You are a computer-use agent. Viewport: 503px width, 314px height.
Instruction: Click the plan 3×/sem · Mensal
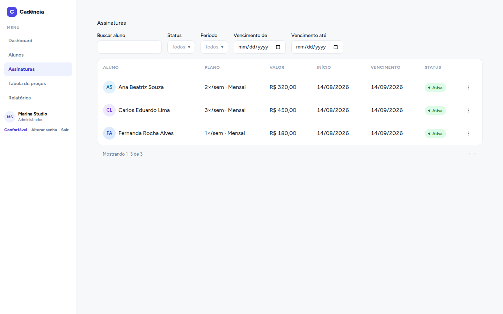tap(225, 110)
